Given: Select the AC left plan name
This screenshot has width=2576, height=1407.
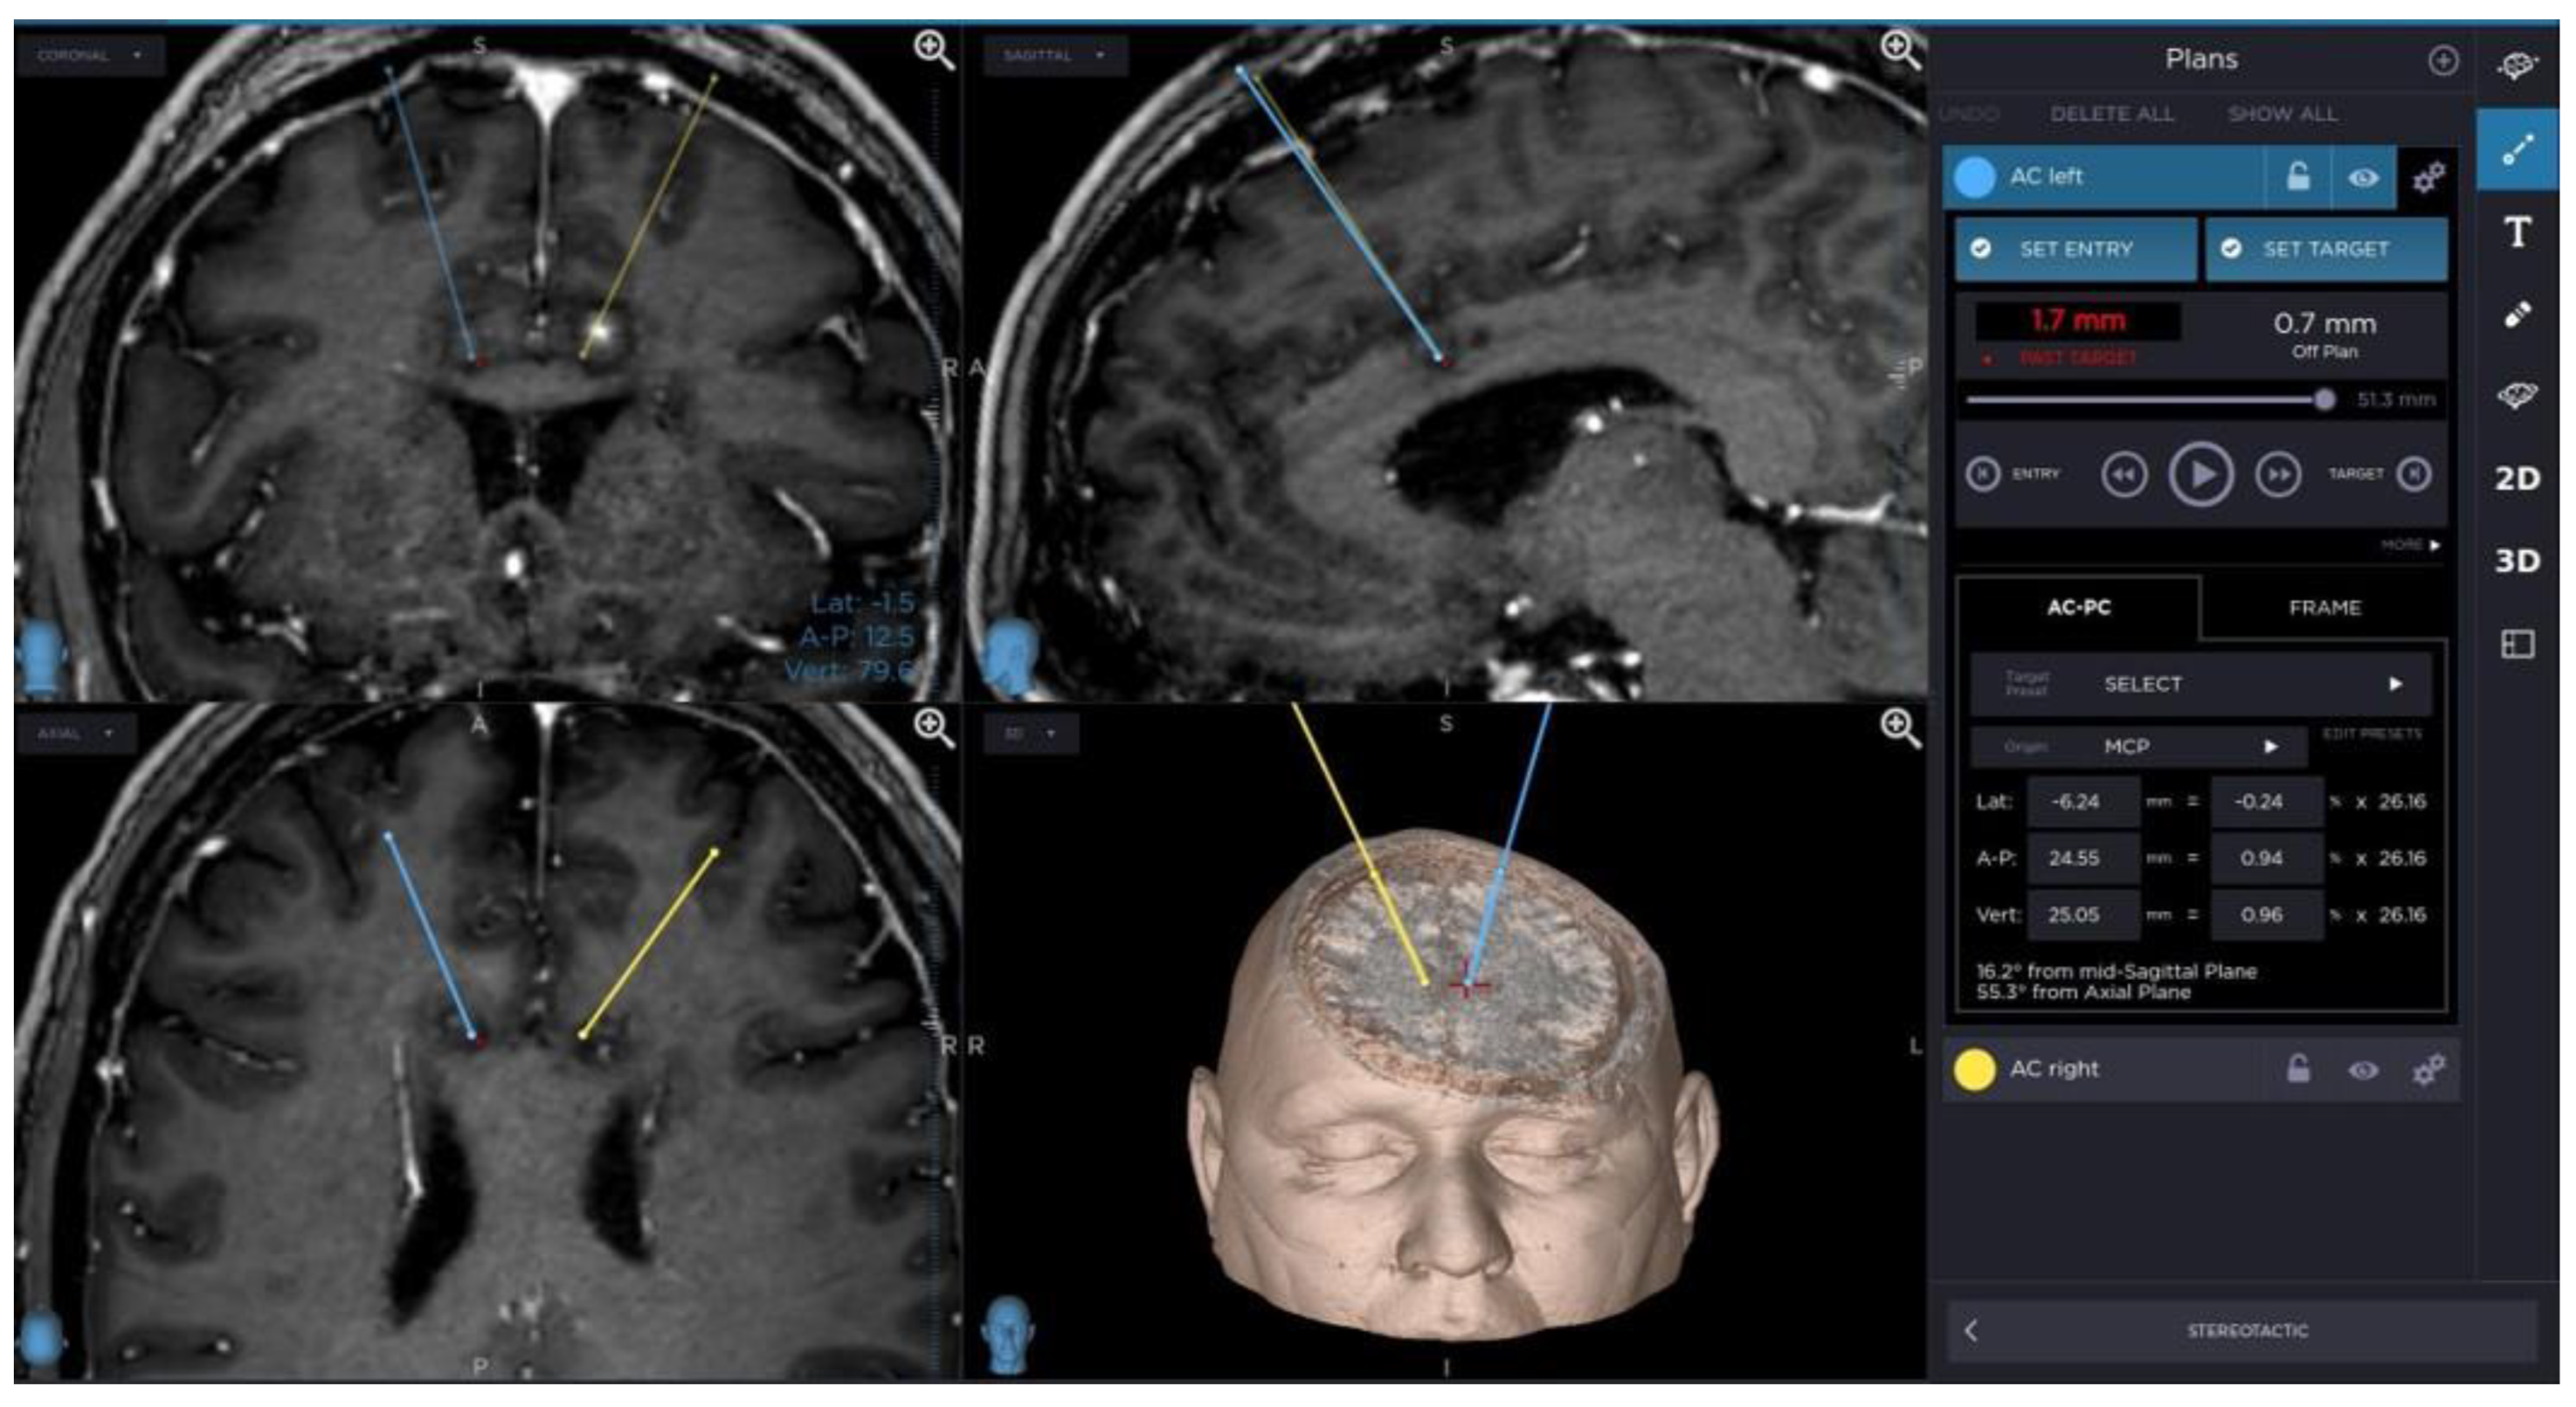Looking at the screenshot, I should [x=2046, y=177].
